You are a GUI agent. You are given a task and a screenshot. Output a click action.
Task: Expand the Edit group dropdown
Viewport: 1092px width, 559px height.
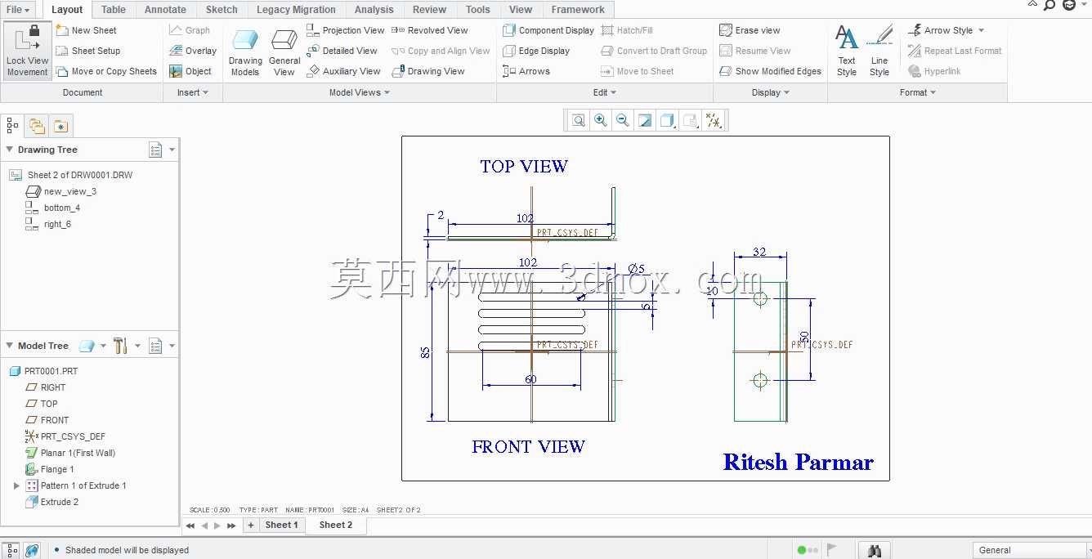(x=605, y=92)
